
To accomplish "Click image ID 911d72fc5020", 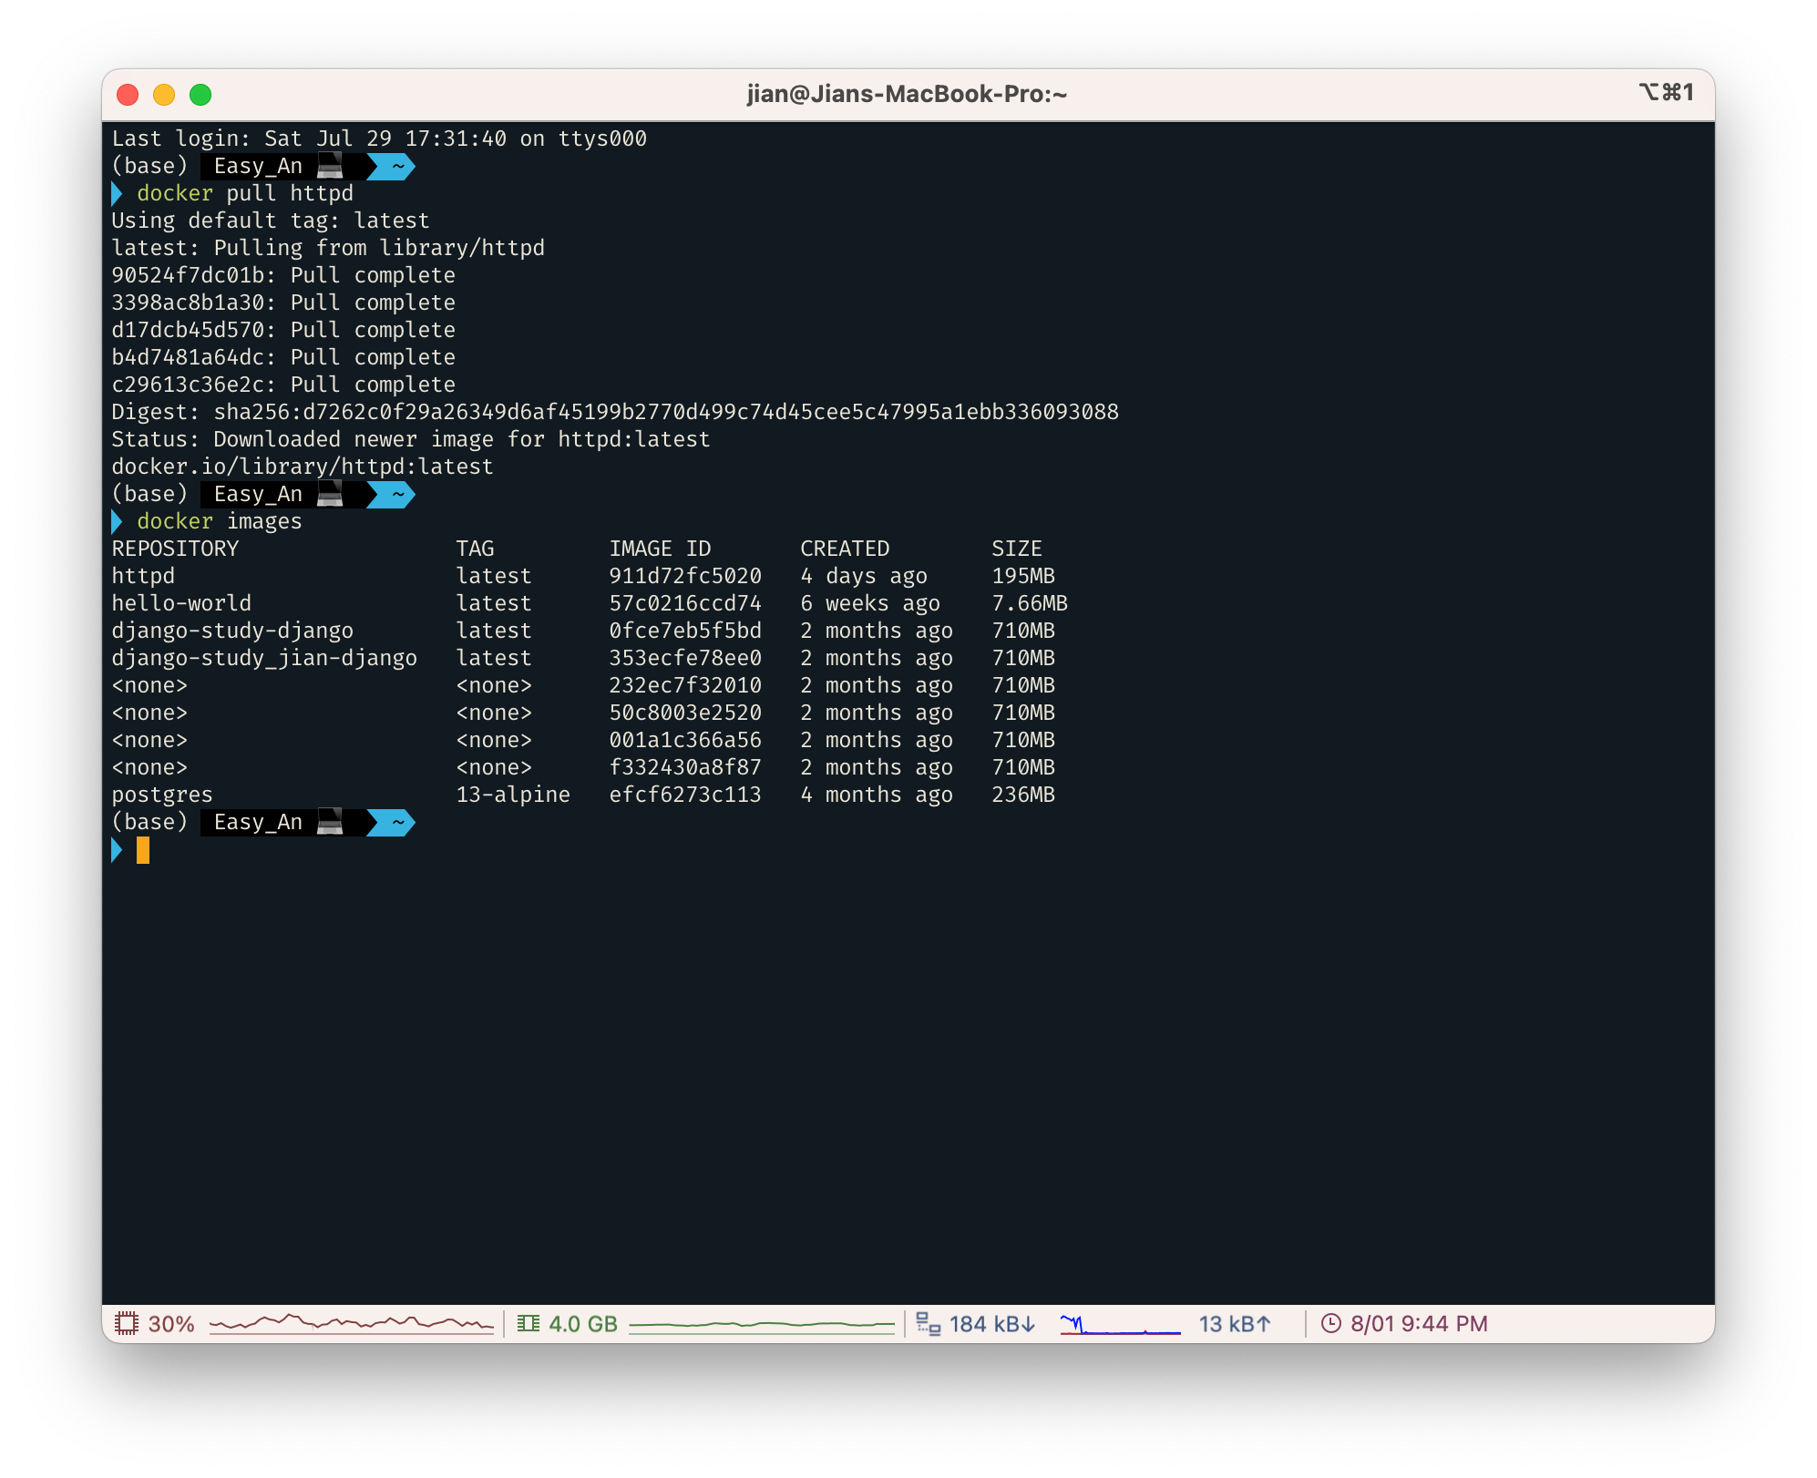I will [685, 576].
